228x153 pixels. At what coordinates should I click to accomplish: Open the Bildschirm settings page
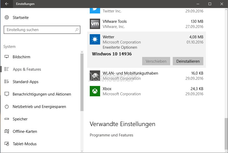click(x=21, y=57)
